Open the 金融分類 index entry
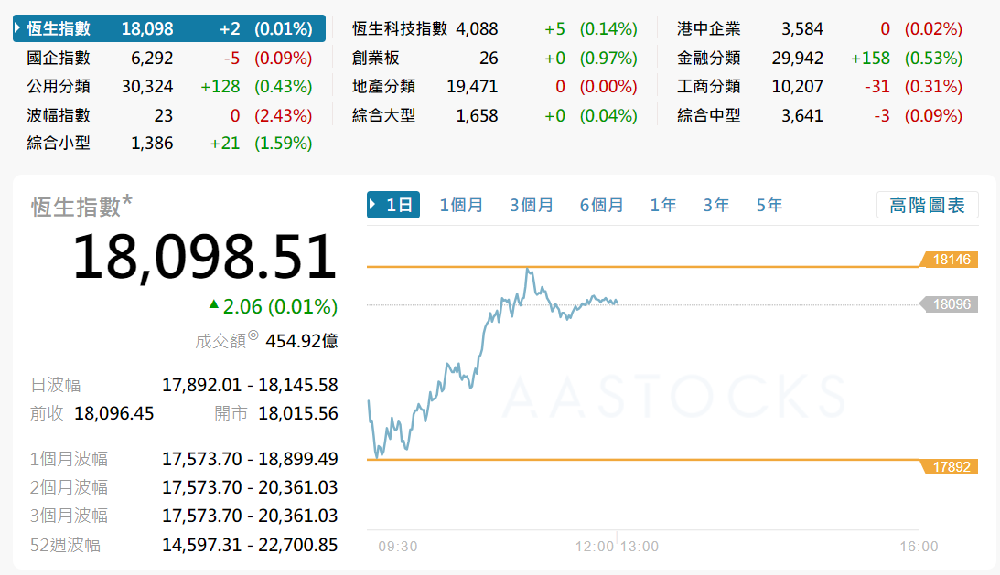The width and height of the screenshot is (1000, 575). (709, 58)
